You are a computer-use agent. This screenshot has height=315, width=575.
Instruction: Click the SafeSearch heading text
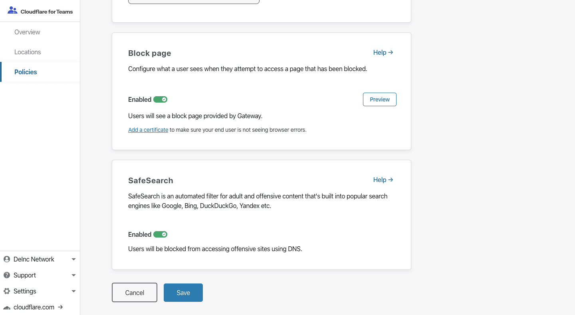coord(151,180)
